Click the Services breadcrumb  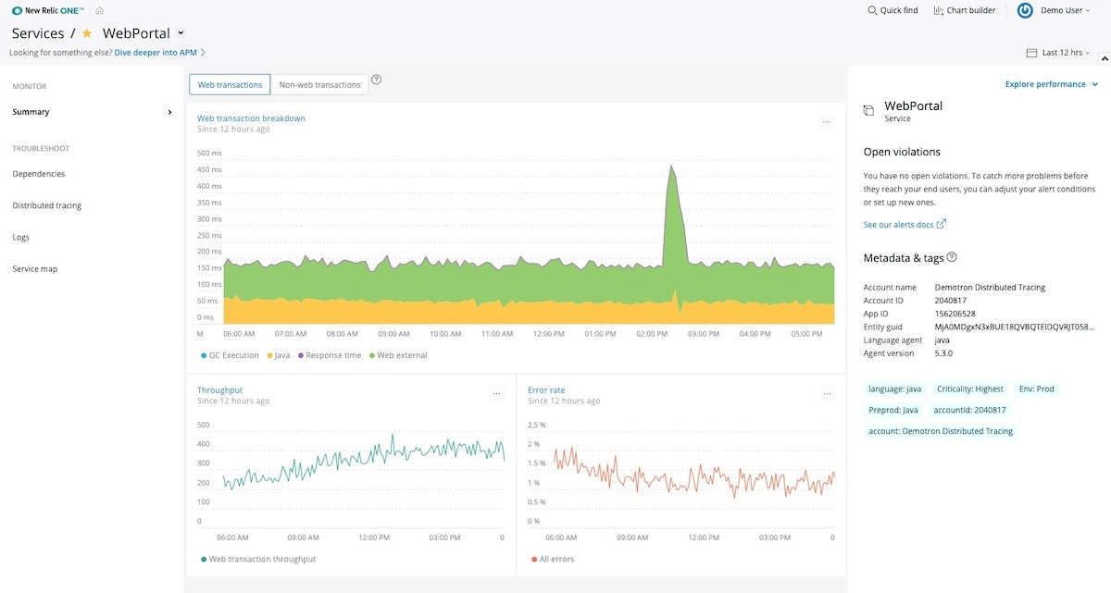tap(38, 33)
